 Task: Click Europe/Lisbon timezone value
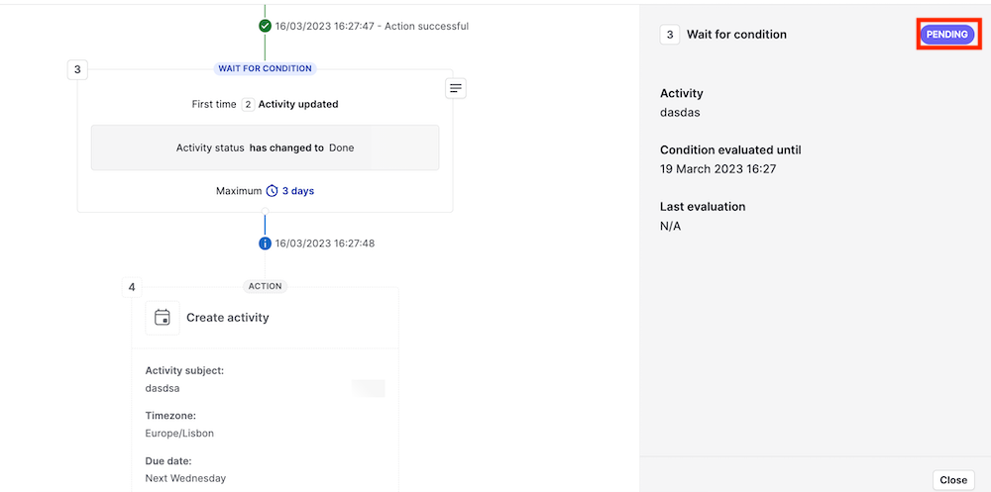[179, 434]
